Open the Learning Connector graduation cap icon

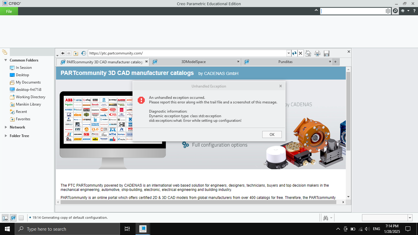click(402, 11)
